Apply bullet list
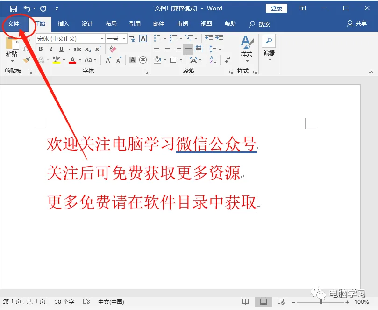The image size is (378, 310). coord(157,38)
